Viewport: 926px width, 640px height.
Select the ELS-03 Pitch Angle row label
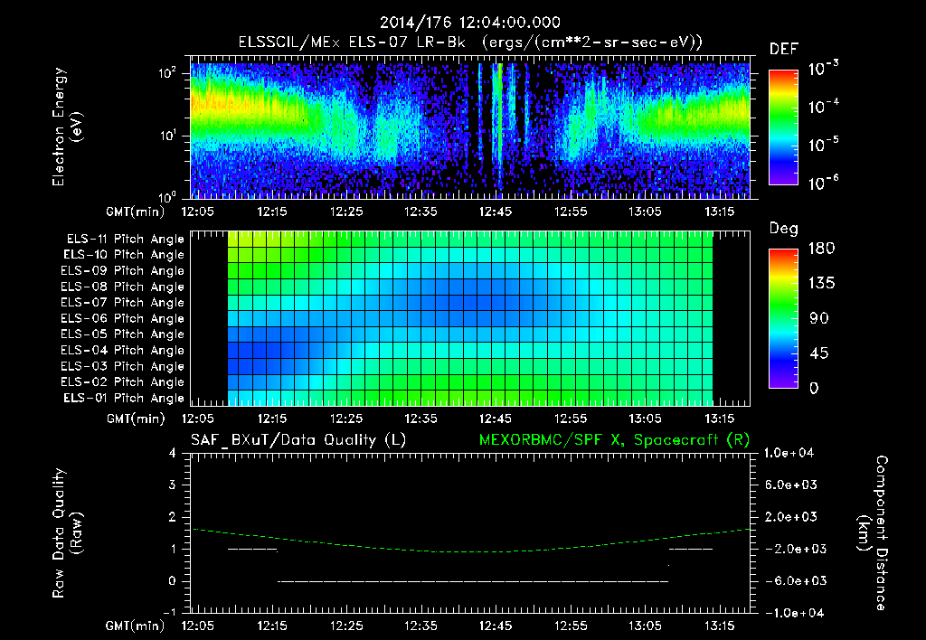pyautogui.click(x=123, y=367)
